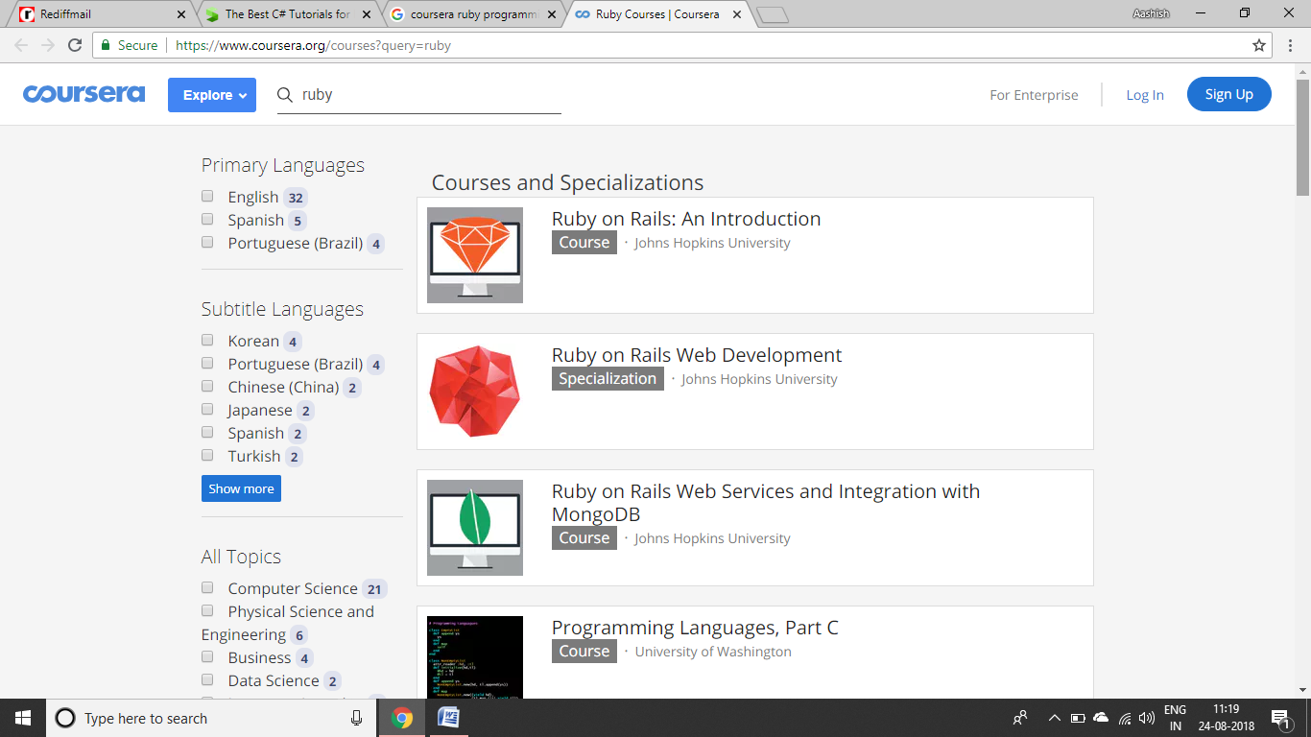Click the green Secure padlock icon

106,45
